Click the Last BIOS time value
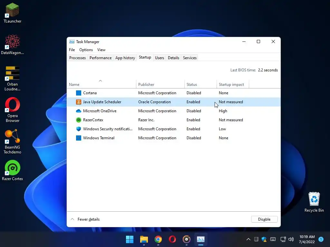 pyautogui.click(x=268, y=70)
